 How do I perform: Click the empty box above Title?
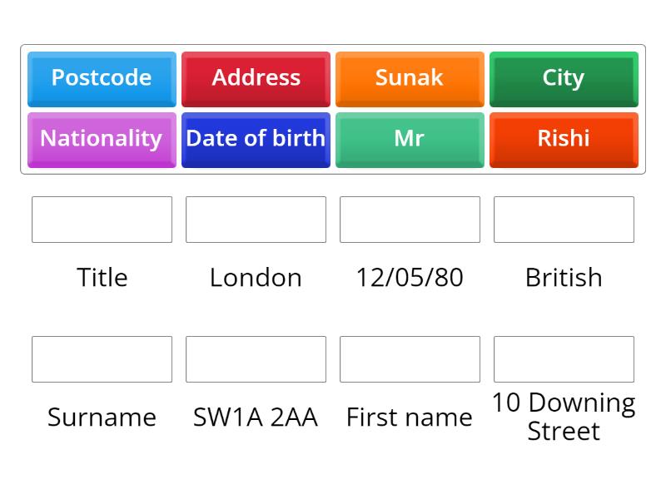tap(102, 220)
